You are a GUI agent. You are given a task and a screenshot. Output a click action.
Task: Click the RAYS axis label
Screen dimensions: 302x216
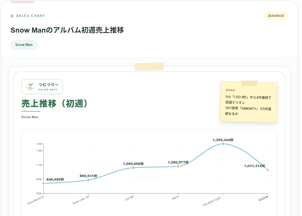[175, 198]
